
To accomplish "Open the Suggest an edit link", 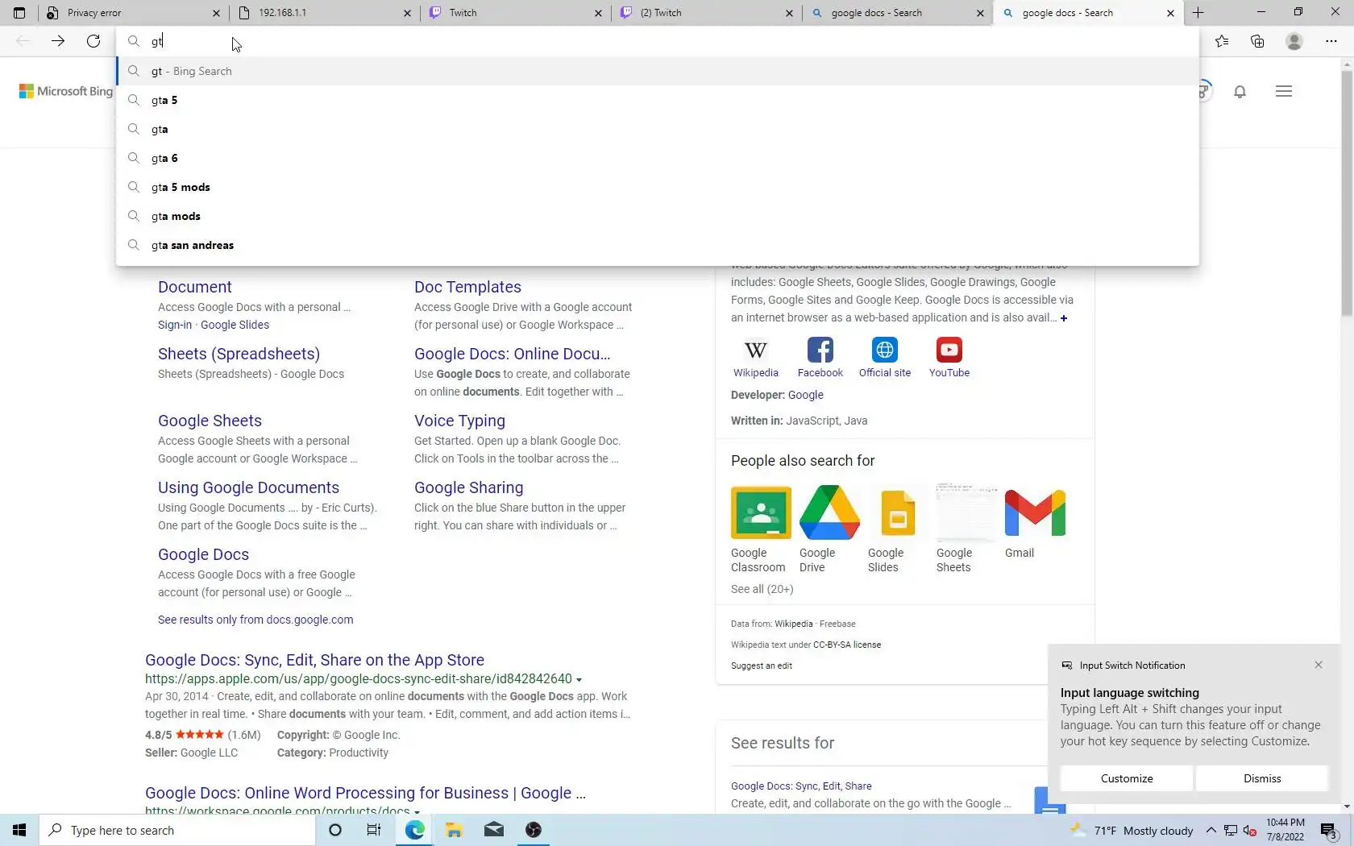I will click(x=762, y=666).
